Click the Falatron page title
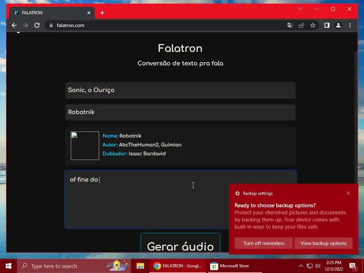The width and height of the screenshot is (364, 273). pos(180,48)
